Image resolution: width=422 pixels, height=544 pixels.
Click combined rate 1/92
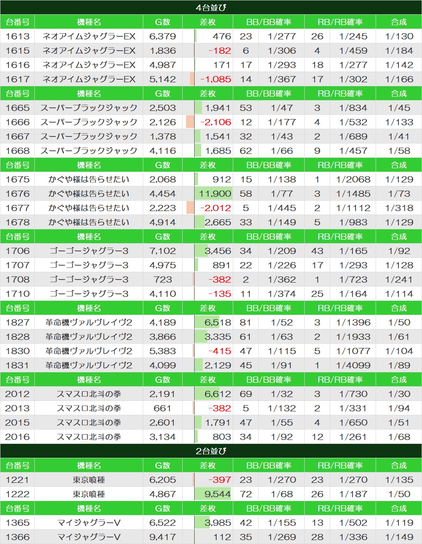(399, 251)
